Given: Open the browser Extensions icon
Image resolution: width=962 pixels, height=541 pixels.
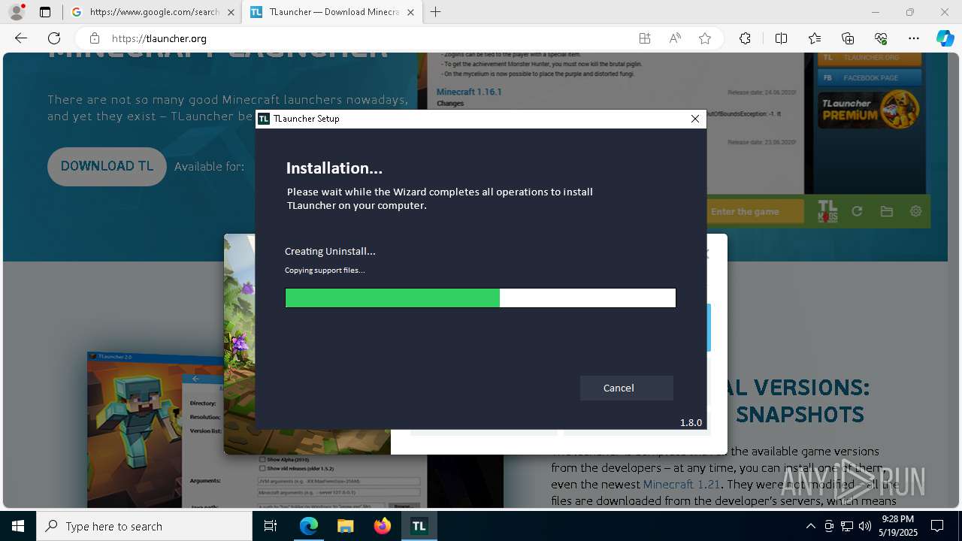Looking at the screenshot, I should coord(745,38).
